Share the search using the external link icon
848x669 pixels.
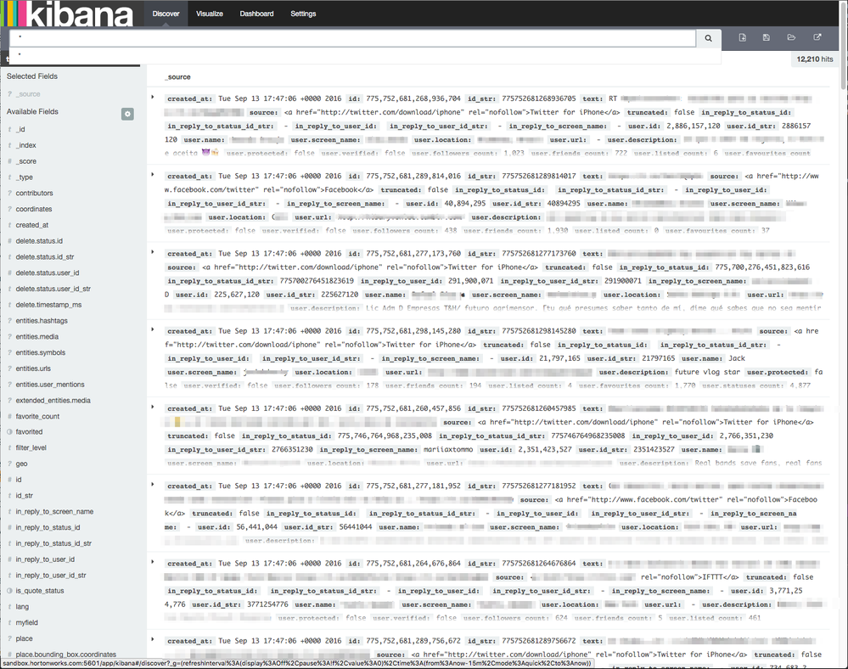coord(817,37)
